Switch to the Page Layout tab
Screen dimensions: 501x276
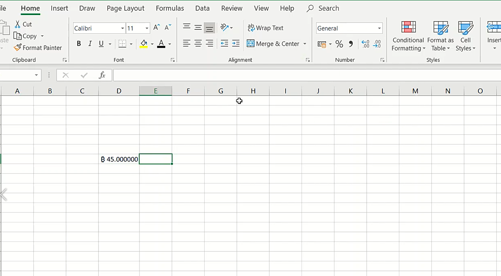(126, 8)
